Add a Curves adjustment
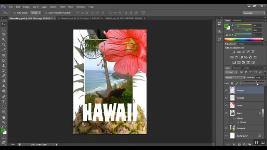Viewport: 267px width, 150px height. click(x=244, y=52)
